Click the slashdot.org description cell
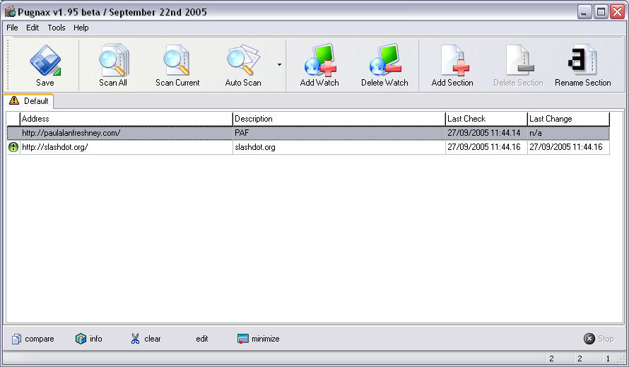The height and width of the screenshot is (367, 629). coord(339,147)
